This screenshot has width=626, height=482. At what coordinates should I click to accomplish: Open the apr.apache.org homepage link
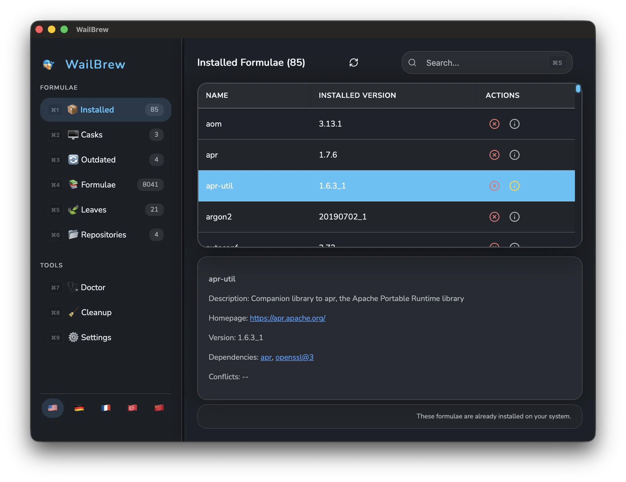point(287,318)
